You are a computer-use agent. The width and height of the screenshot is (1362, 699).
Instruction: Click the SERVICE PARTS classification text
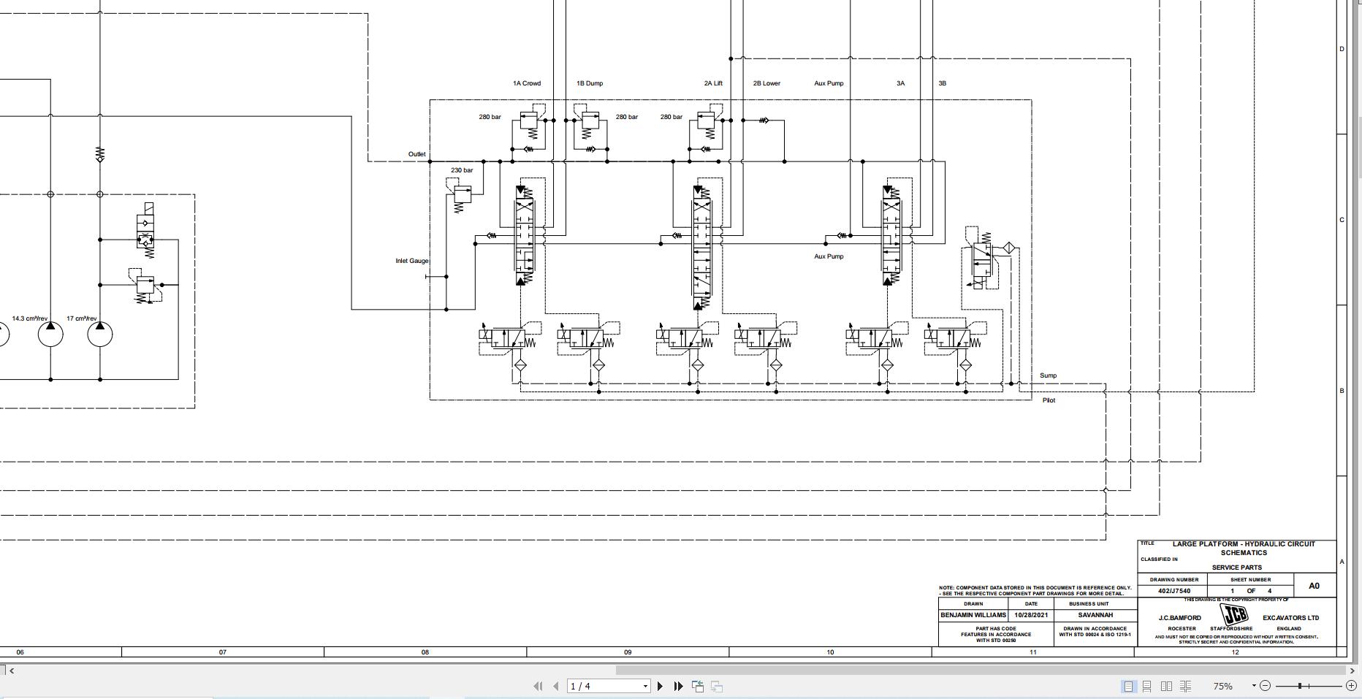[x=1237, y=568]
